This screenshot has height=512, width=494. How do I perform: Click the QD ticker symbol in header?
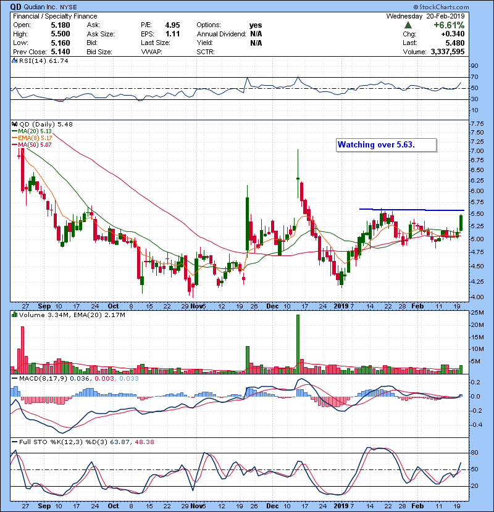[15, 7]
